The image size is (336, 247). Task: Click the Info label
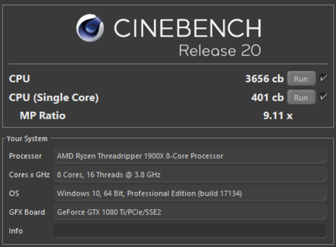point(16,231)
